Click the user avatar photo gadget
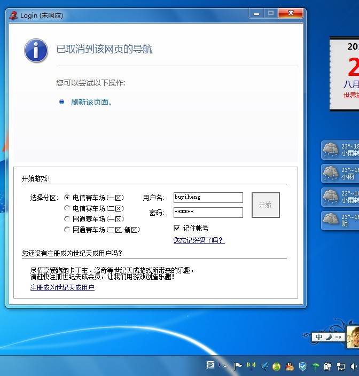Screen dimensions: 359x376 pos(353,336)
